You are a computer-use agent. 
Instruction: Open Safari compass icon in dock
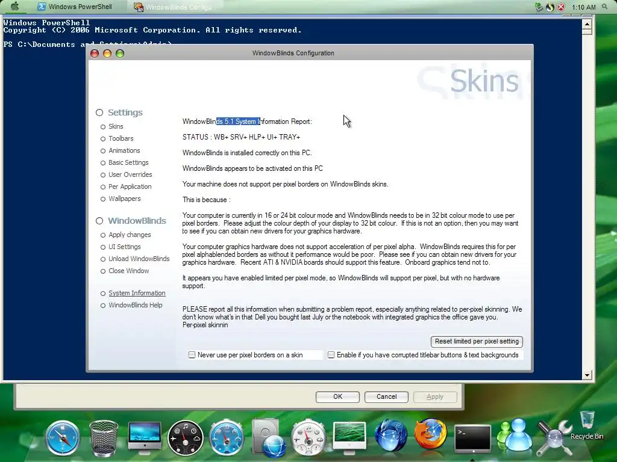(x=62, y=438)
